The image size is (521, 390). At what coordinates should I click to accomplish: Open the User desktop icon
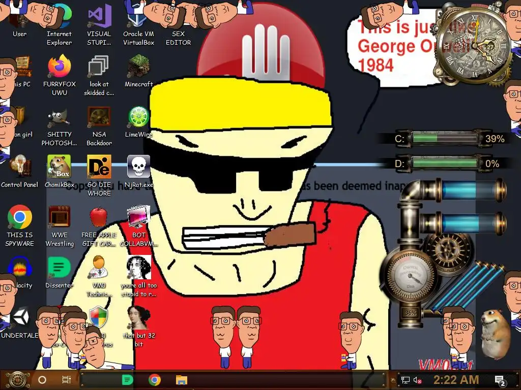pos(19,21)
